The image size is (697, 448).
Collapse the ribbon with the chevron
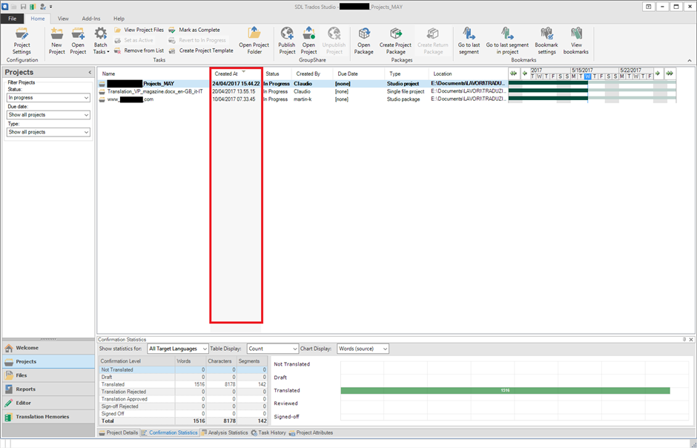[690, 60]
